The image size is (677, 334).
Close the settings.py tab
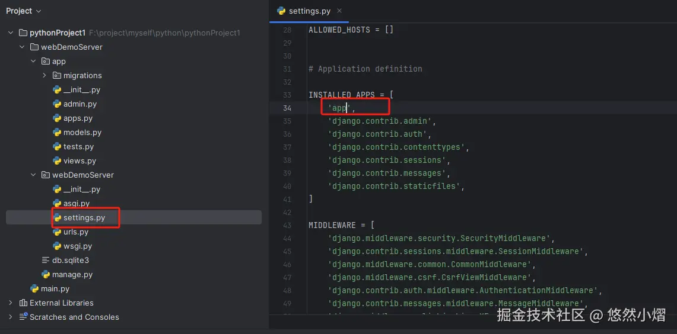[339, 11]
